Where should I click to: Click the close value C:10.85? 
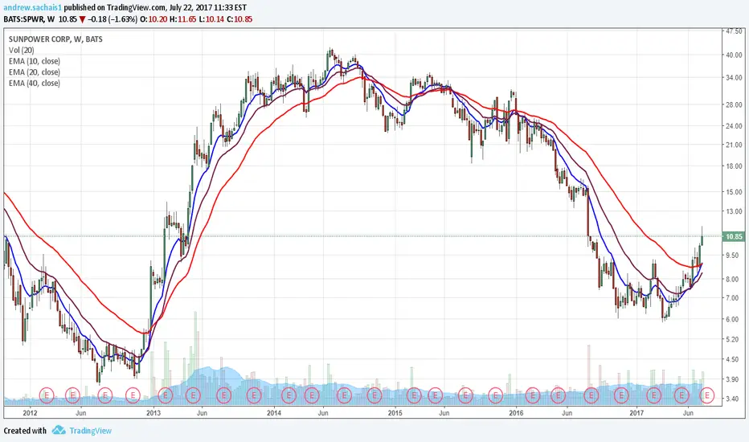coord(239,19)
